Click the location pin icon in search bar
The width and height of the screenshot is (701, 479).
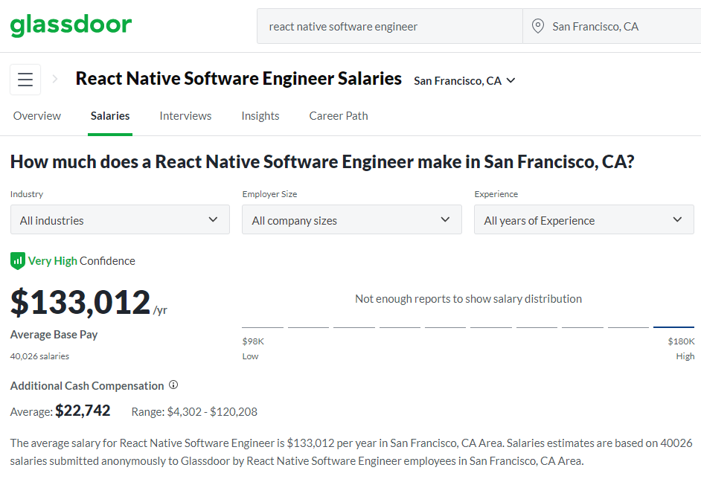point(538,26)
